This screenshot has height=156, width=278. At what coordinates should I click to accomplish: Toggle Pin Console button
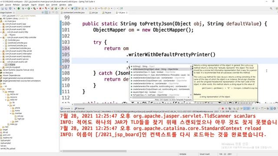253,108
